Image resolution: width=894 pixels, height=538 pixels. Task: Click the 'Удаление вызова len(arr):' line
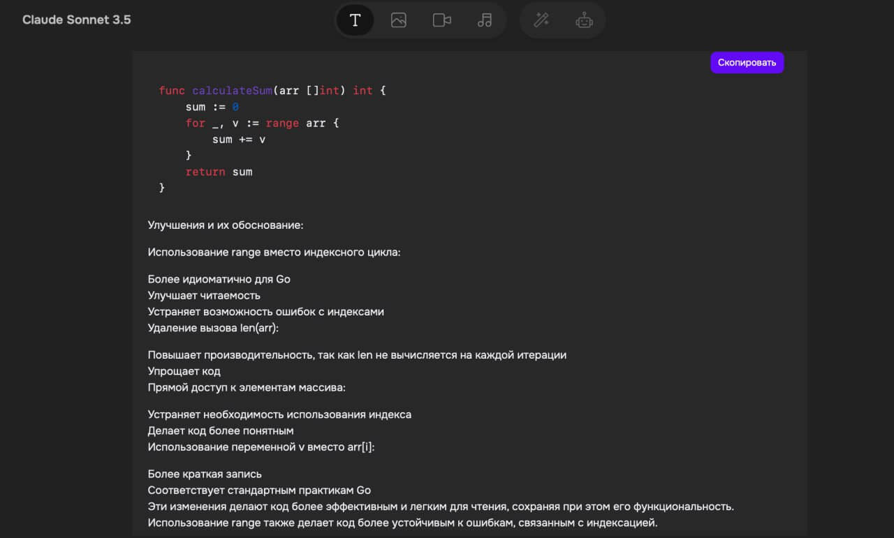pos(213,328)
